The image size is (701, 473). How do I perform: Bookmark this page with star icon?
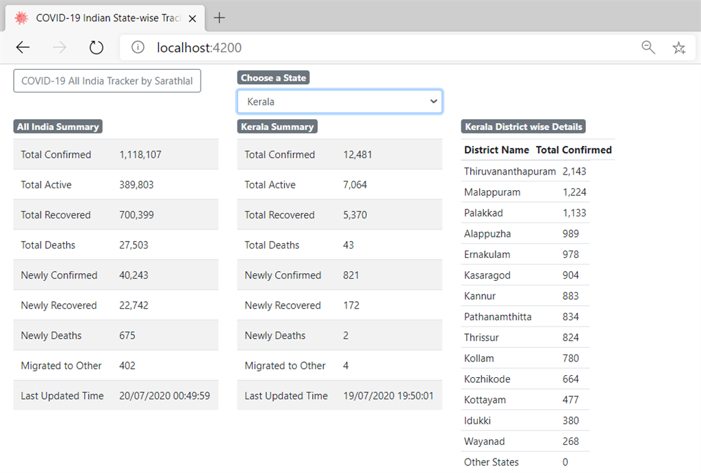678,47
